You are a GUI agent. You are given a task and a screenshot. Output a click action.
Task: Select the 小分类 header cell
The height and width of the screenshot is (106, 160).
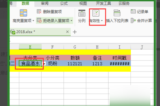[53, 58]
